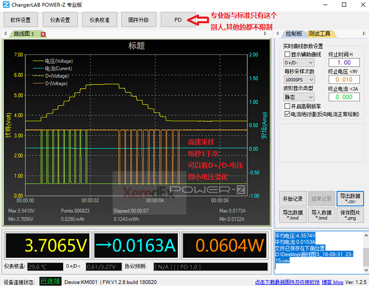Open the D+/D- auxiliary curve dropdown
The image size is (369, 286).
click(299, 63)
